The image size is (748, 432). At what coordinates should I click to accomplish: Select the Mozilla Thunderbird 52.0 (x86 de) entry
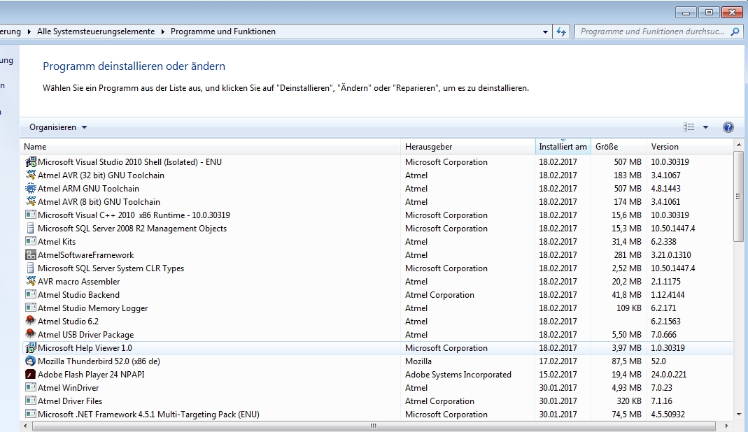[99, 361]
